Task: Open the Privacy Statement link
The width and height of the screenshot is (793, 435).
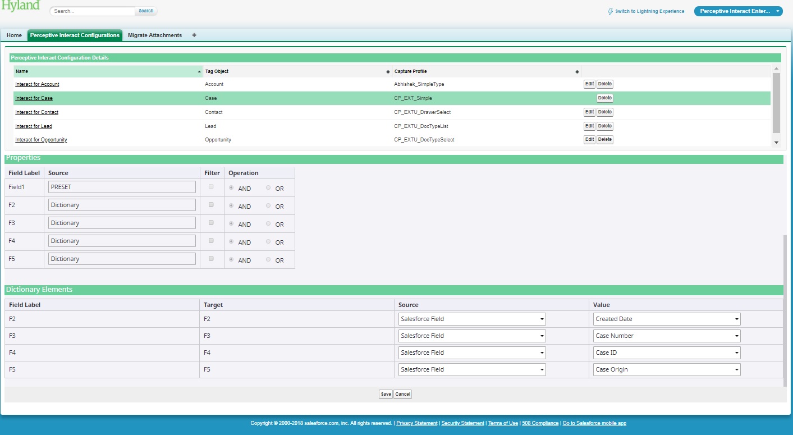Action: (x=417, y=423)
